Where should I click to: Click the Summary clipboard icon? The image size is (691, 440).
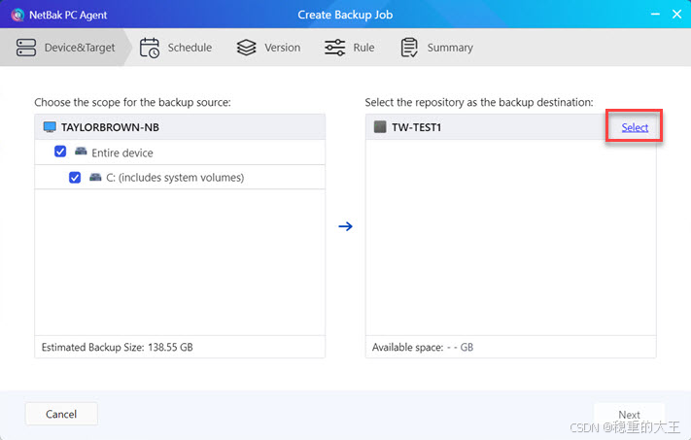(x=409, y=48)
